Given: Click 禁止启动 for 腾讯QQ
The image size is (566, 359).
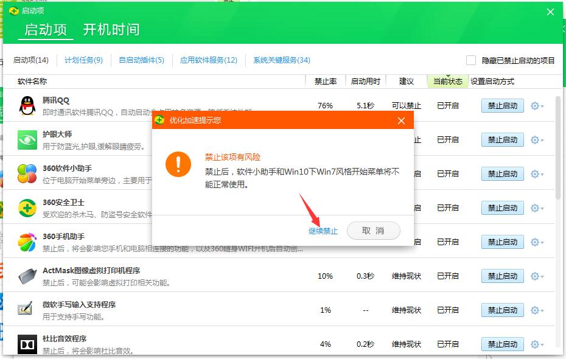Looking at the screenshot, I should pyautogui.click(x=503, y=106).
